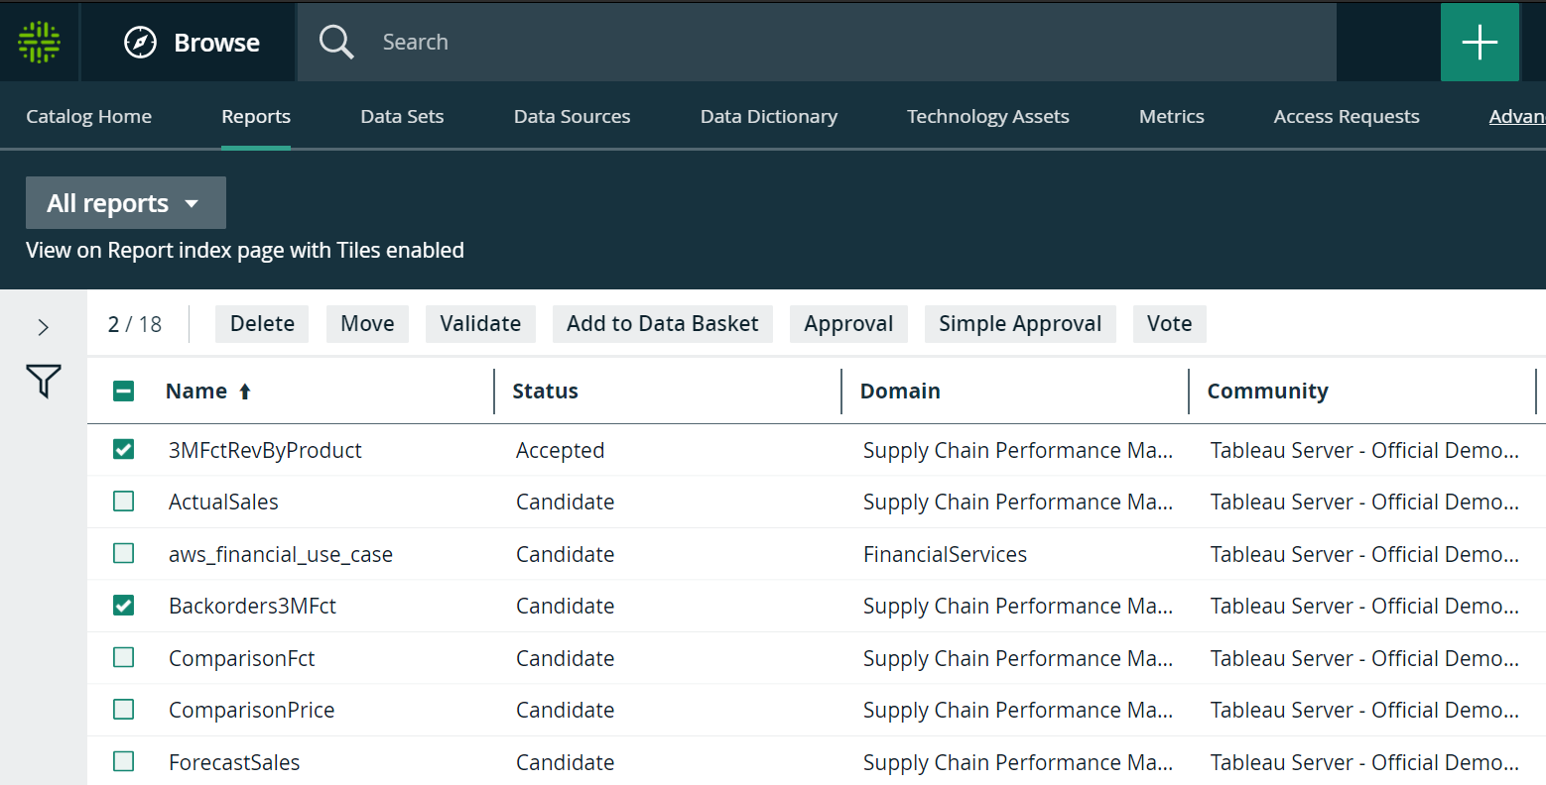Open the All reports dropdown
The image size is (1546, 785).
pos(125,202)
